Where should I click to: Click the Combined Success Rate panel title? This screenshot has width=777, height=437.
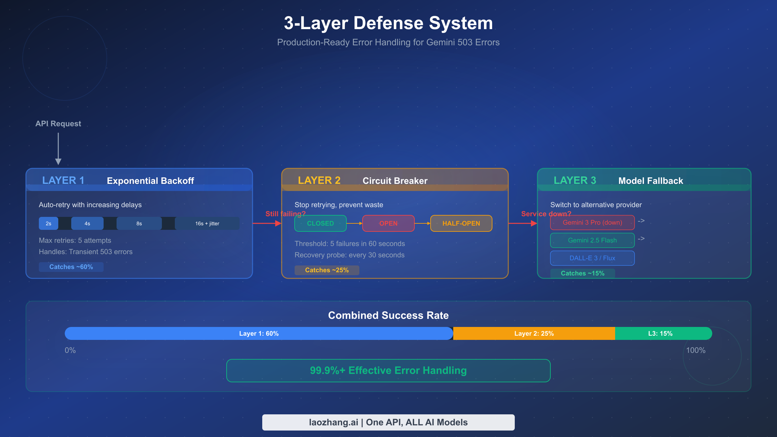388,315
